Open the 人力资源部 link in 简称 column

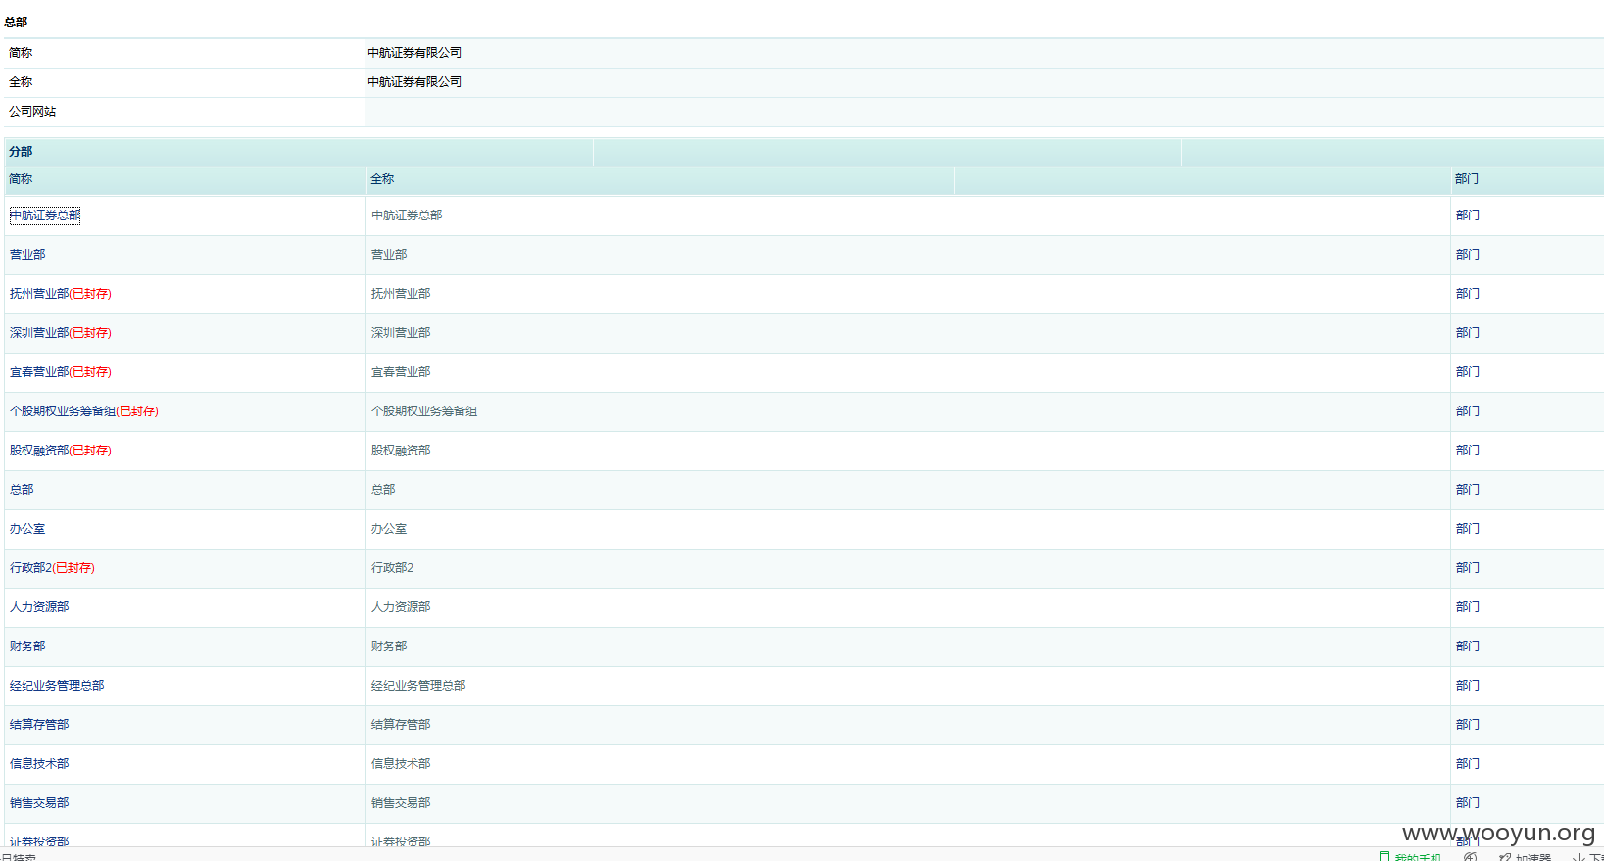pos(39,607)
